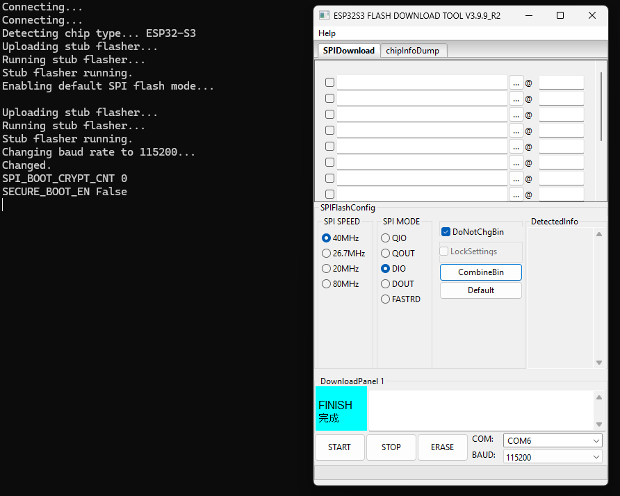Select FASTRD SPI mode
620x496 pixels.
(x=400, y=299)
